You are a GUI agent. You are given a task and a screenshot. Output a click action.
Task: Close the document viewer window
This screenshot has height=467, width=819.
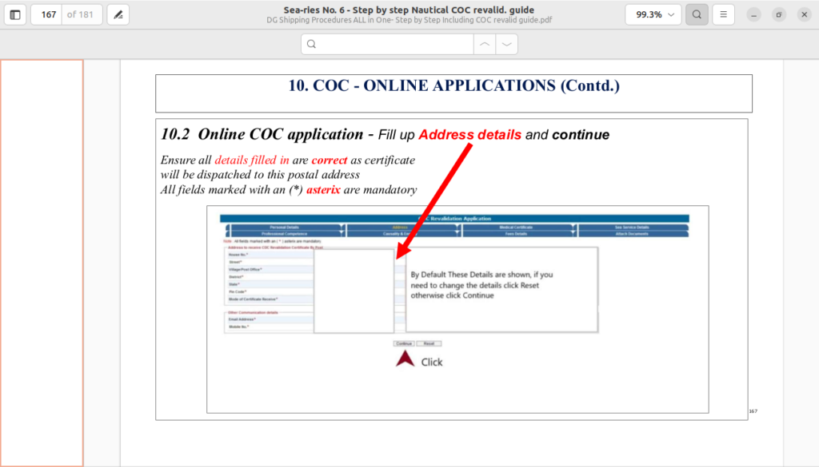(x=804, y=14)
